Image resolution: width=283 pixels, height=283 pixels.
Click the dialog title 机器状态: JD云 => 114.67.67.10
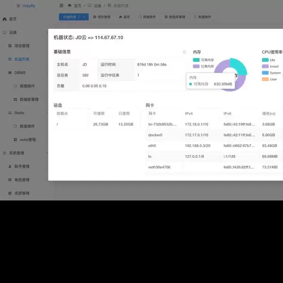coord(89,38)
